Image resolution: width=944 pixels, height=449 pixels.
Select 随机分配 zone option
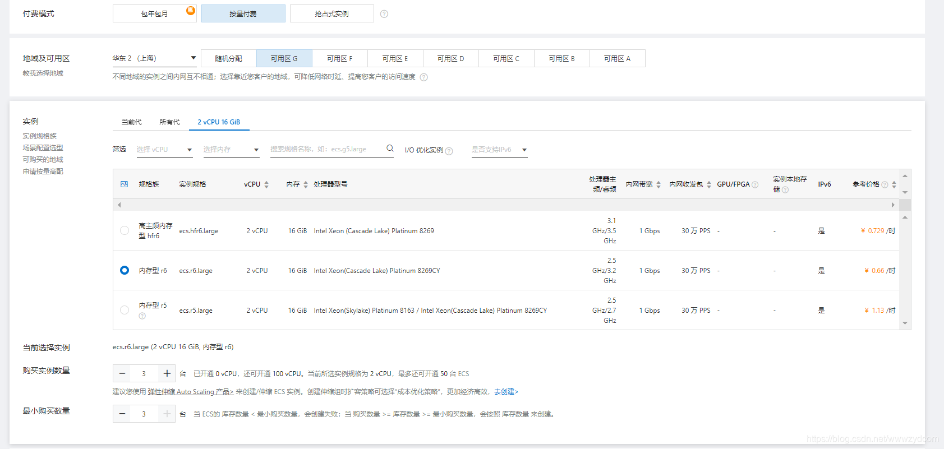pyautogui.click(x=228, y=58)
